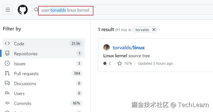Switch to Pull requests results

pyautogui.click(x=26, y=73)
